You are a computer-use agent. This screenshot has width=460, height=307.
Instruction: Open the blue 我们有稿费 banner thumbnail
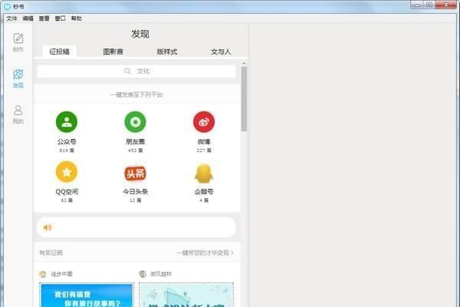87,295
